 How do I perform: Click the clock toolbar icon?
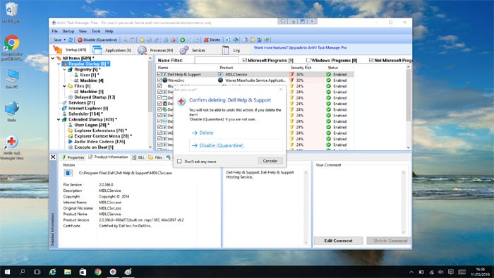(197, 40)
